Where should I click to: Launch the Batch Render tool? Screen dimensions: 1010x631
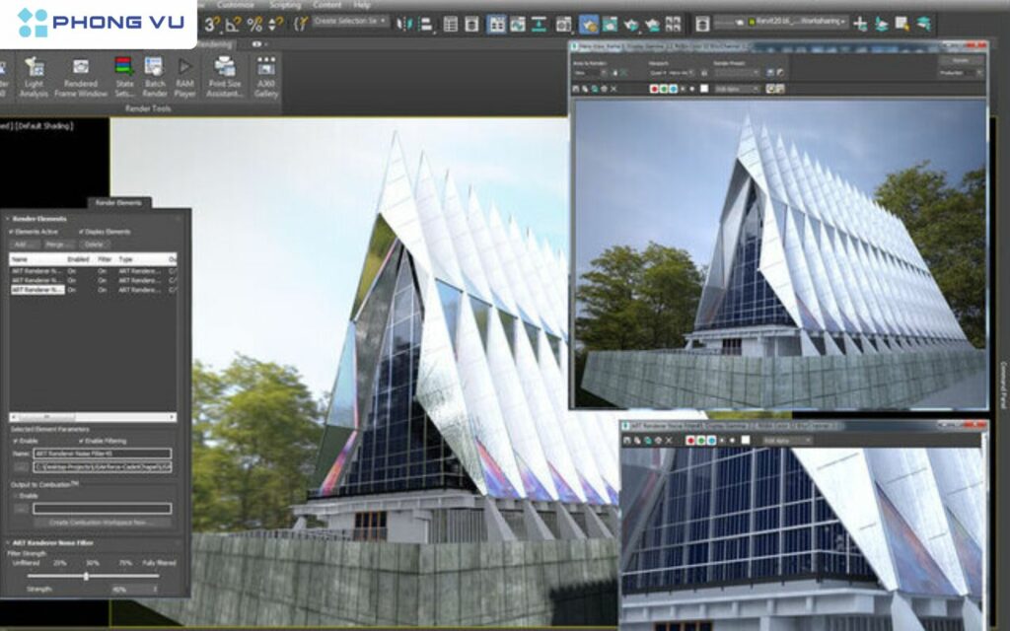[153, 67]
